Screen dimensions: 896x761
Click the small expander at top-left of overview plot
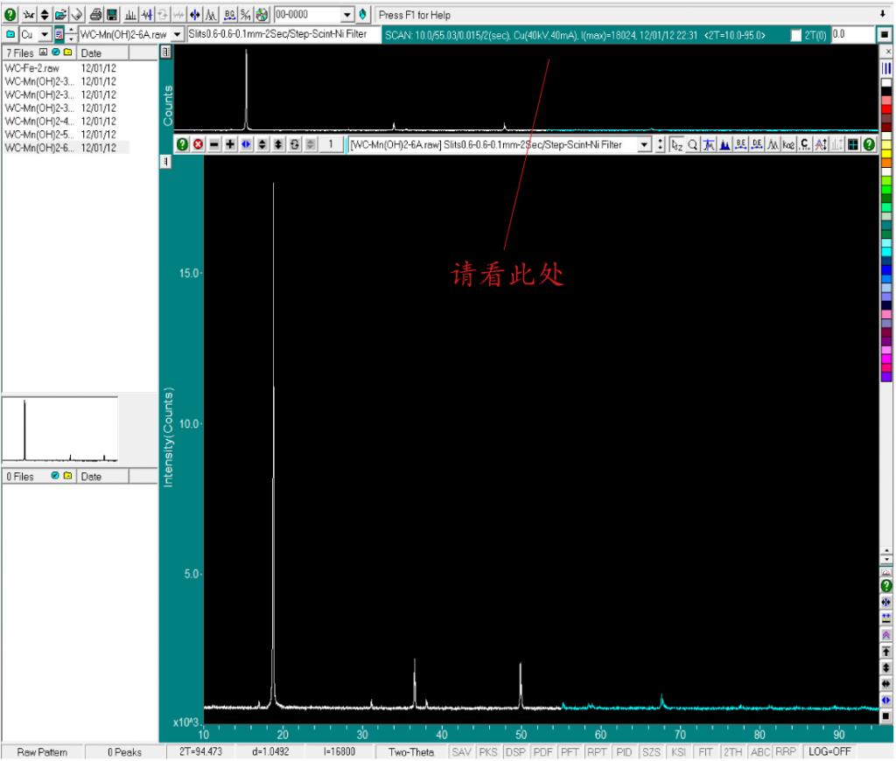click(165, 52)
